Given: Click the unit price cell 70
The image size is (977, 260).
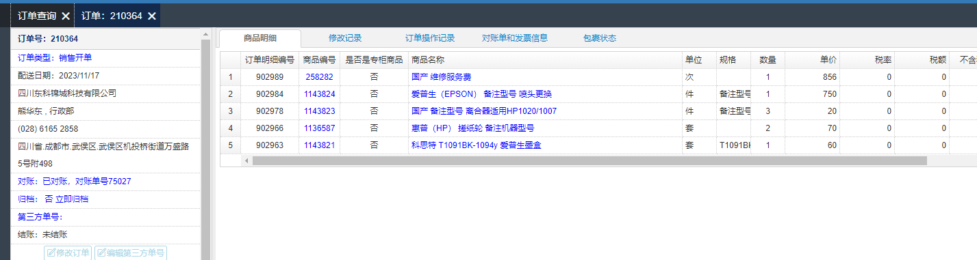Looking at the screenshot, I should tap(812, 128).
